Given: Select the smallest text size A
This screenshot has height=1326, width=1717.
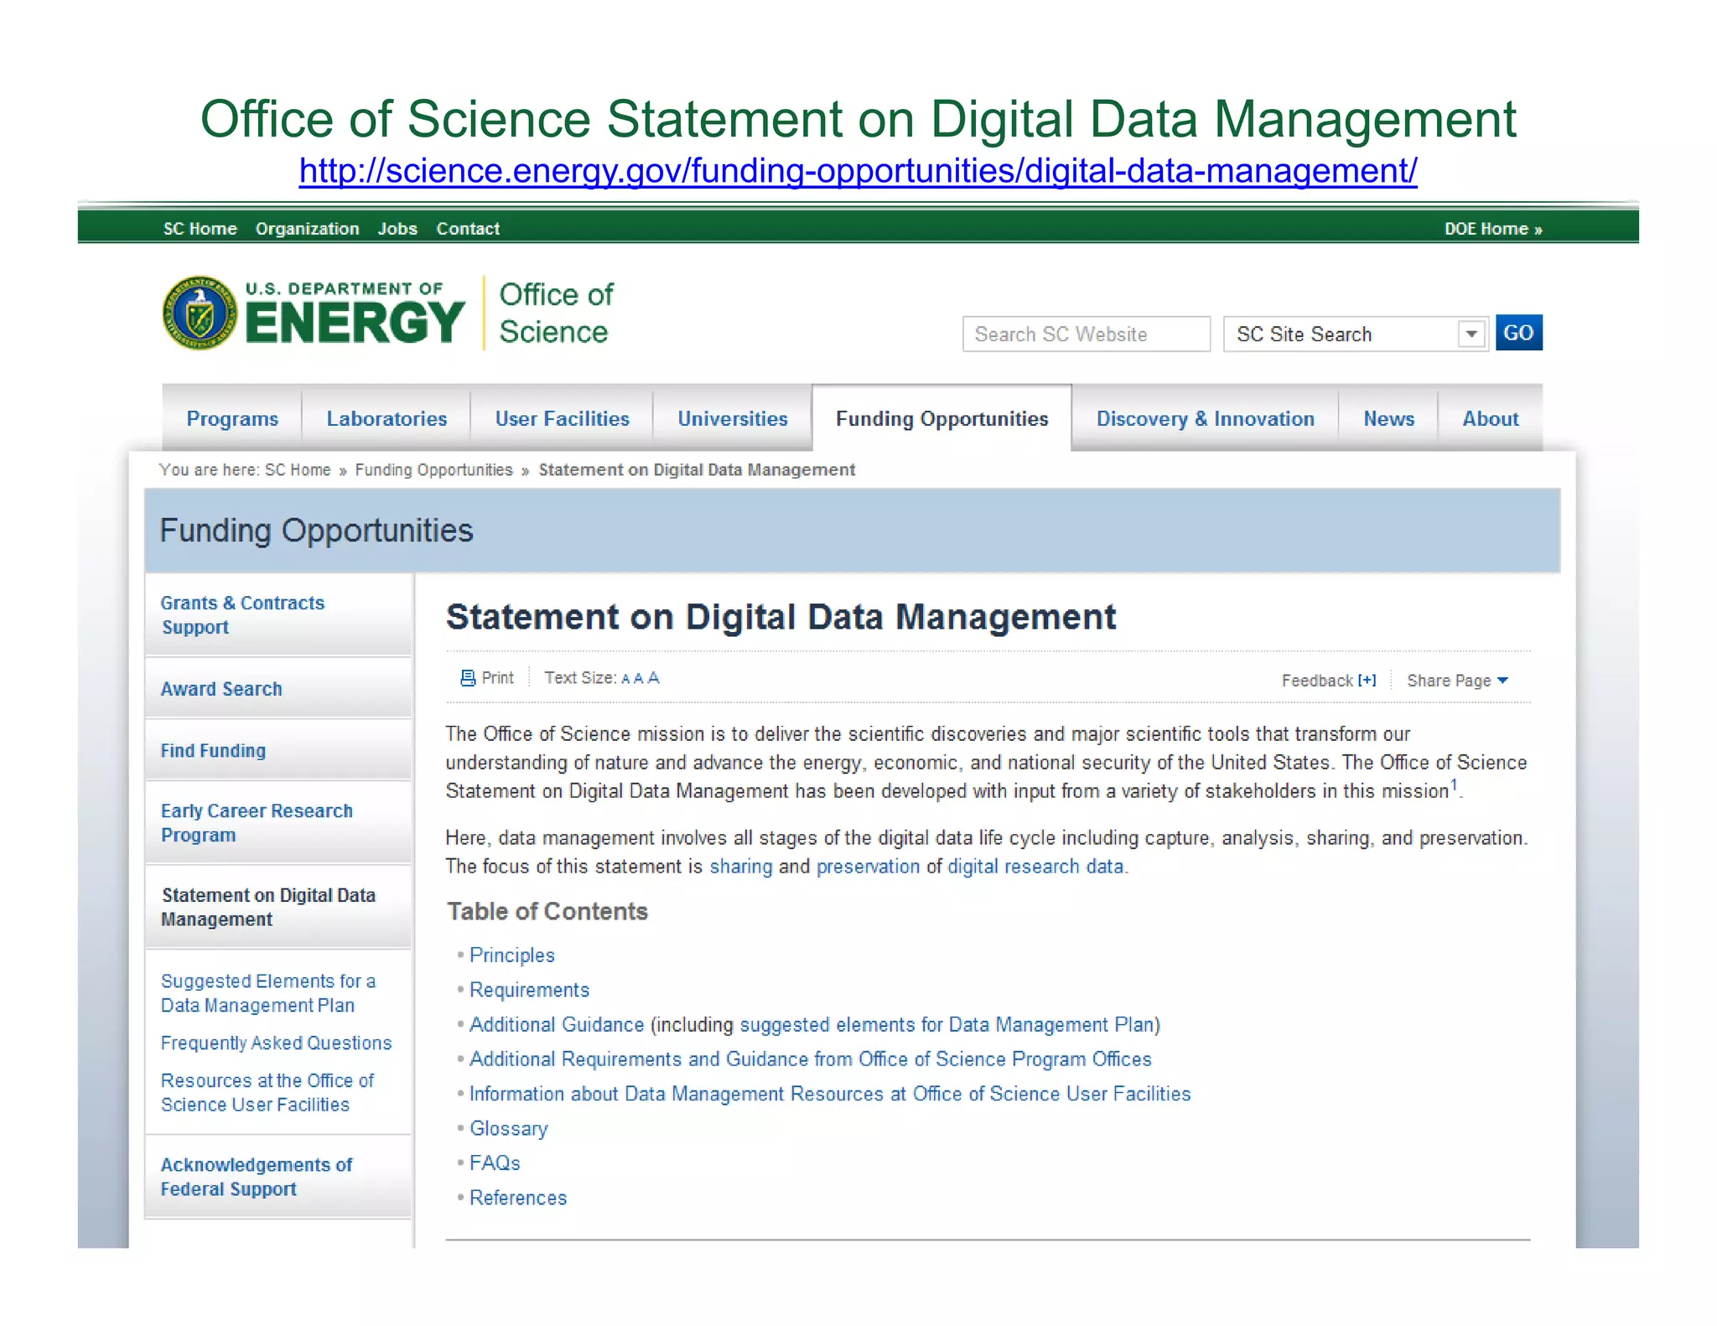Looking at the screenshot, I should (625, 680).
